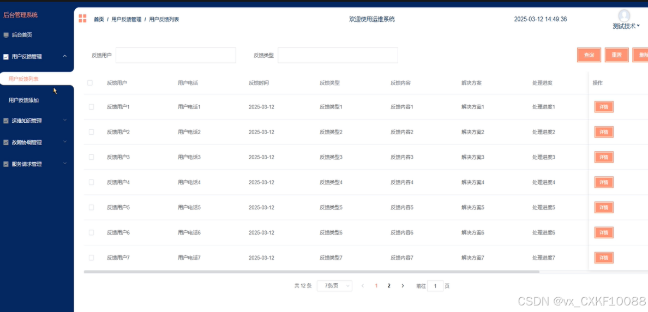Click cell 反馈用户7 name
648x312 pixels.
click(118, 258)
